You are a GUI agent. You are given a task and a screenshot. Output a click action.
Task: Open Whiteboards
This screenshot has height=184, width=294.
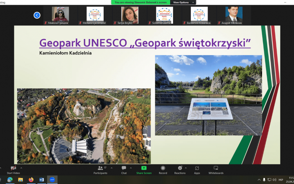tap(216, 170)
